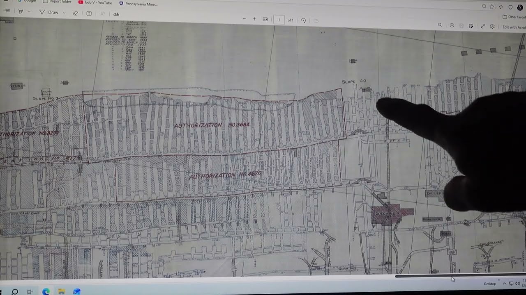Enter full screen with the expand arrows icon
Image resolution: width=526 pixels, height=295 pixels.
(x=483, y=26)
